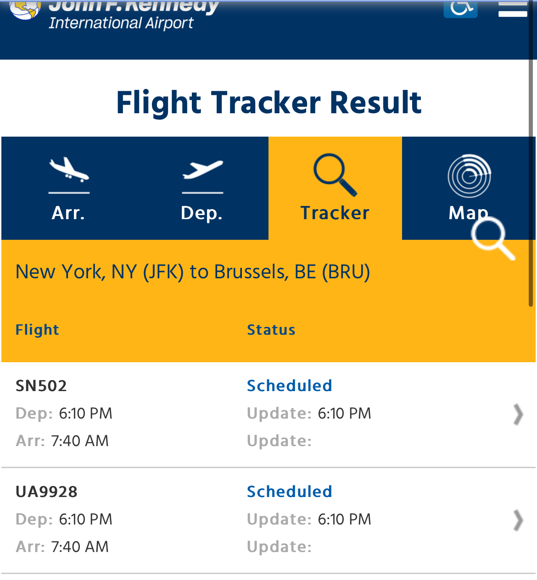Open the hamburger menu
The height and width of the screenshot is (580, 537).
click(513, 8)
